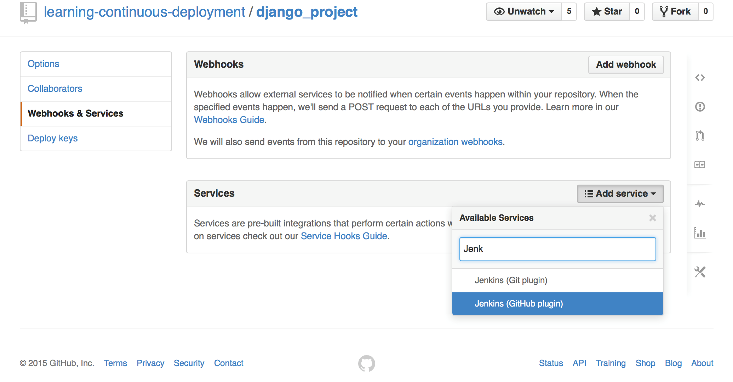Open the Add service dropdown
Image resolution: width=733 pixels, height=382 pixels.
point(620,194)
